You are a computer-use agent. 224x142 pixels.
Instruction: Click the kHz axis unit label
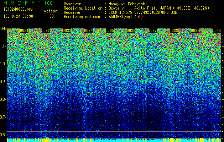coord(3,29)
